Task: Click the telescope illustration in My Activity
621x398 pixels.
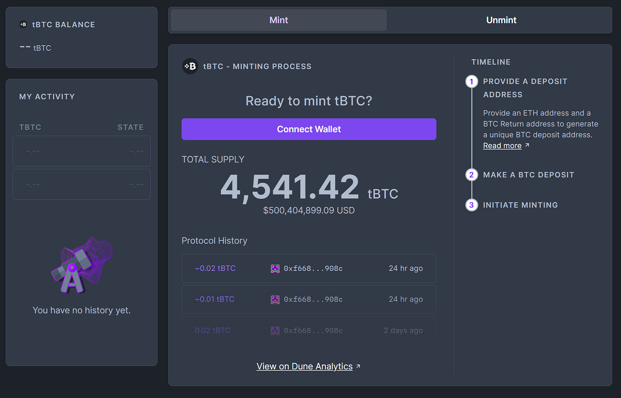Action: (x=81, y=265)
